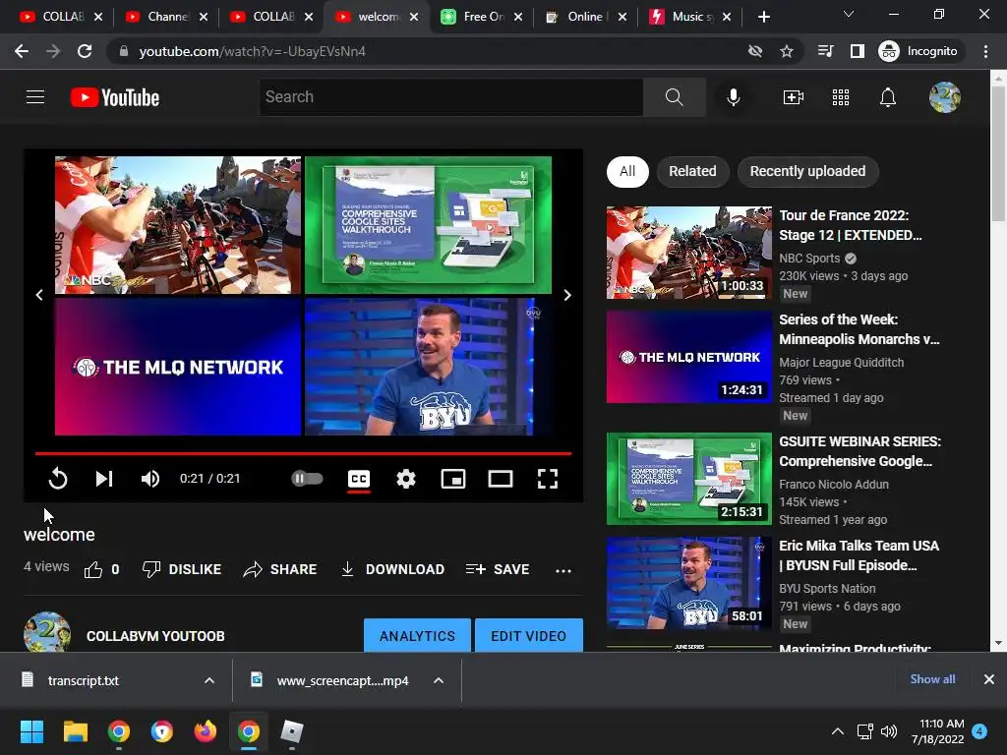Select the Recently uploaded chip
Screen dimensions: 1007x755
tap(808, 171)
